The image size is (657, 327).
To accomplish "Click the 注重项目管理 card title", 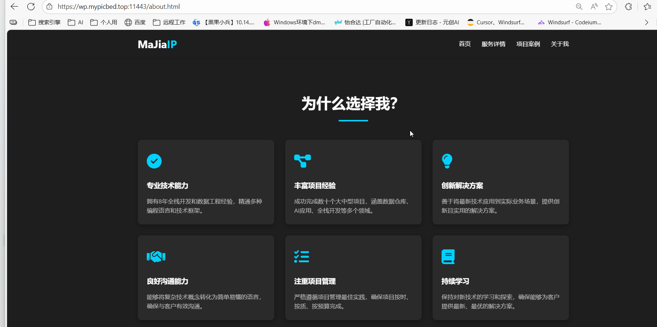I will coord(315,281).
